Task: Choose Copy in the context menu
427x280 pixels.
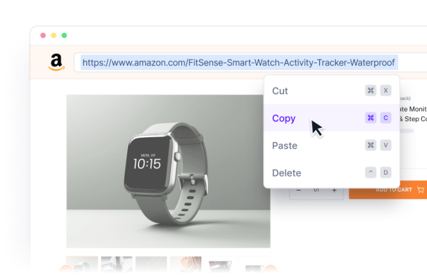Action: (332, 118)
